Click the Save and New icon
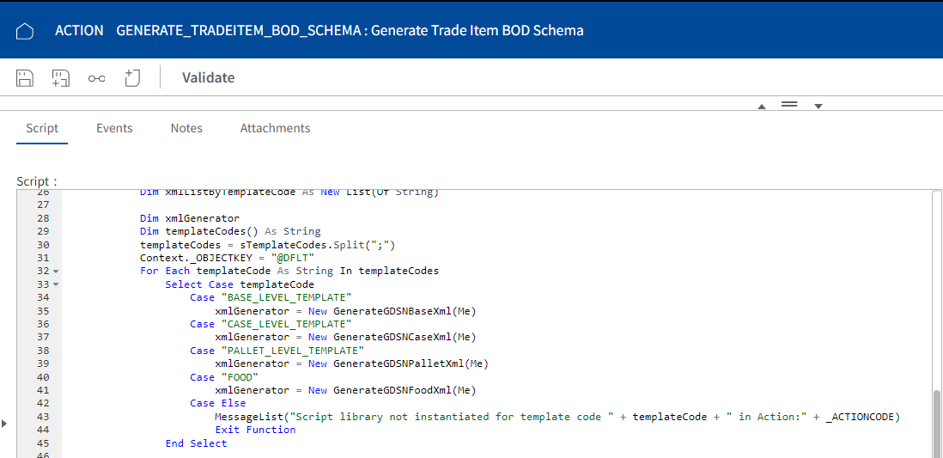943x458 pixels. point(61,78)
